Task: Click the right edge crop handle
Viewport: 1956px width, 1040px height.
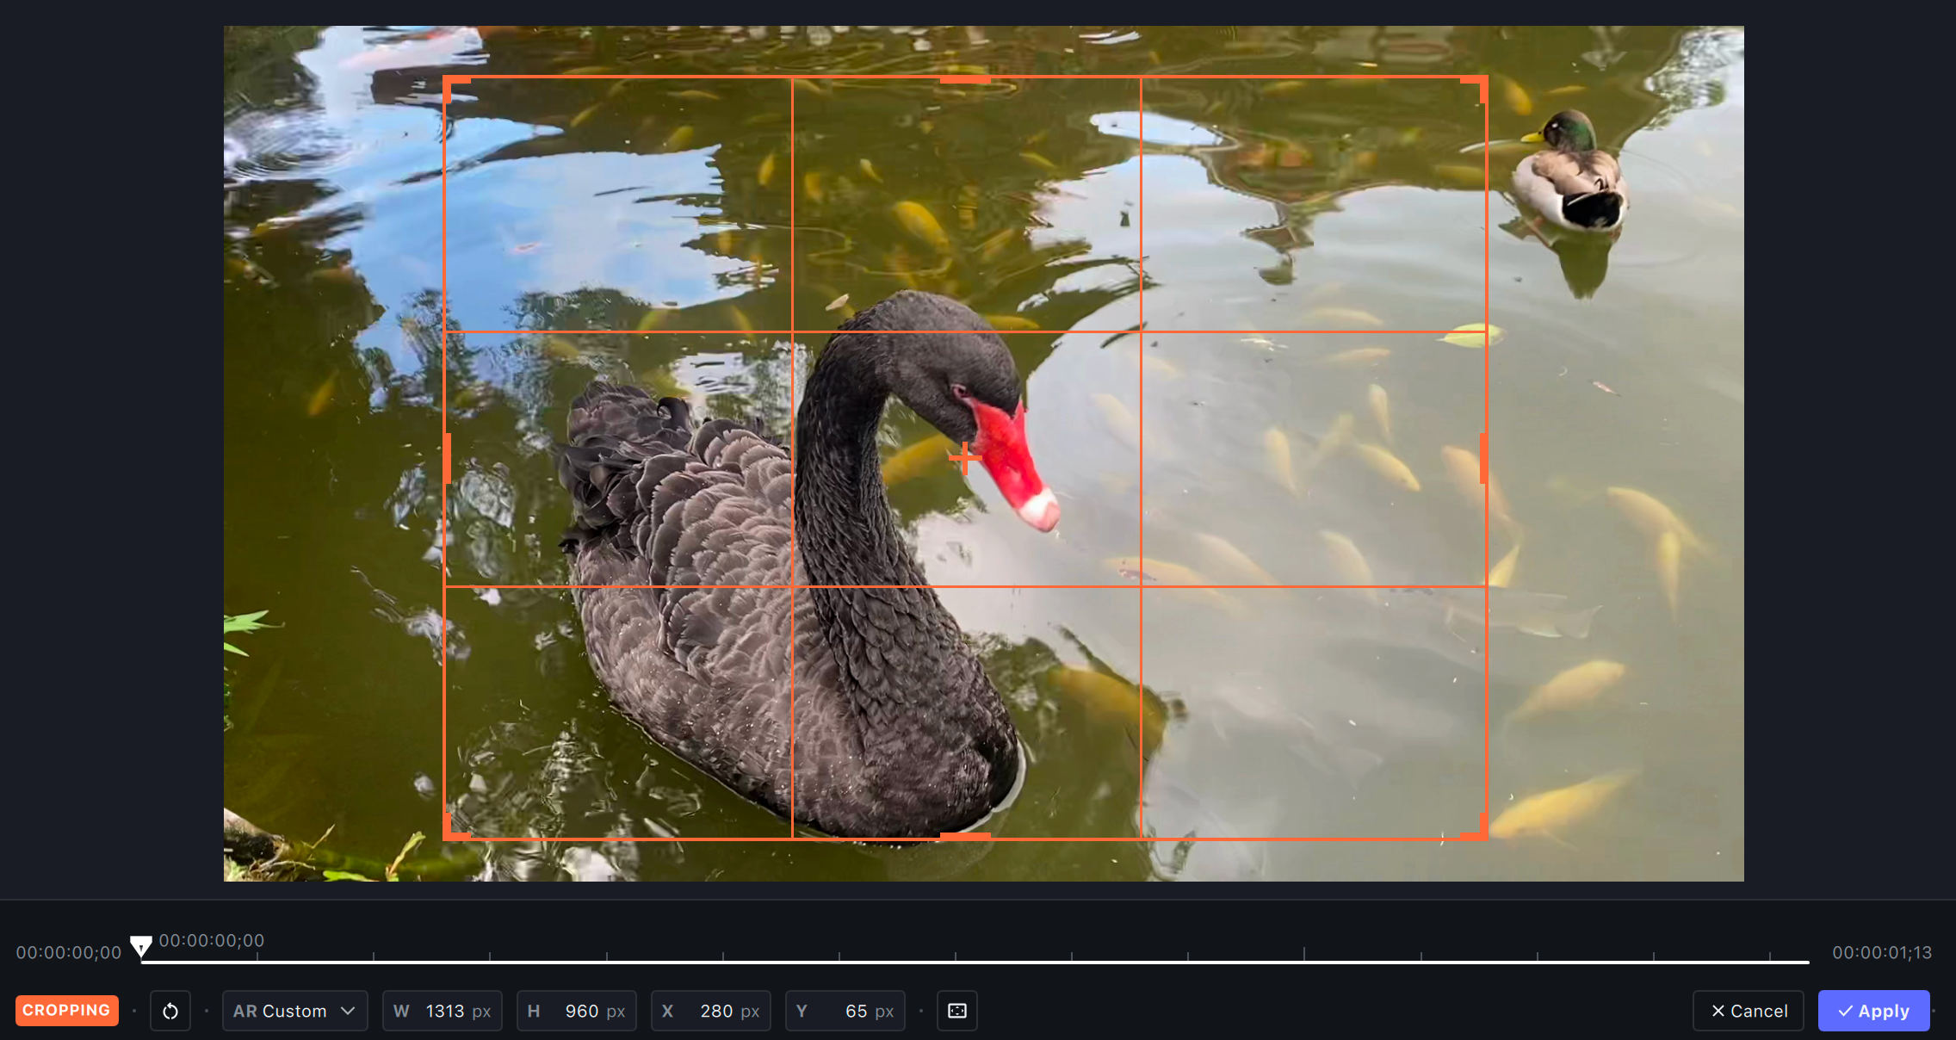Action: pyautogui.click(x=1483, y=458)
